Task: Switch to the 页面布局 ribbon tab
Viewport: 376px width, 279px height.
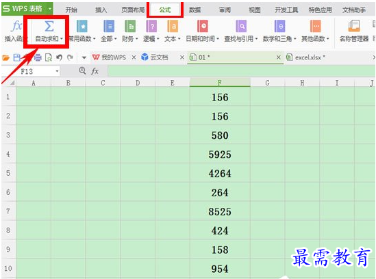Action: point(133,10)
